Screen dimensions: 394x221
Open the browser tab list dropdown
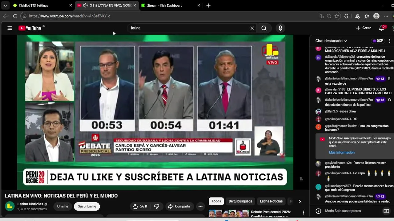(x=5, y=5)
